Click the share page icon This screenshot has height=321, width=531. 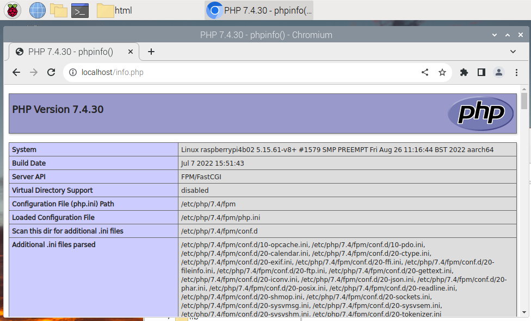point(425,72)
